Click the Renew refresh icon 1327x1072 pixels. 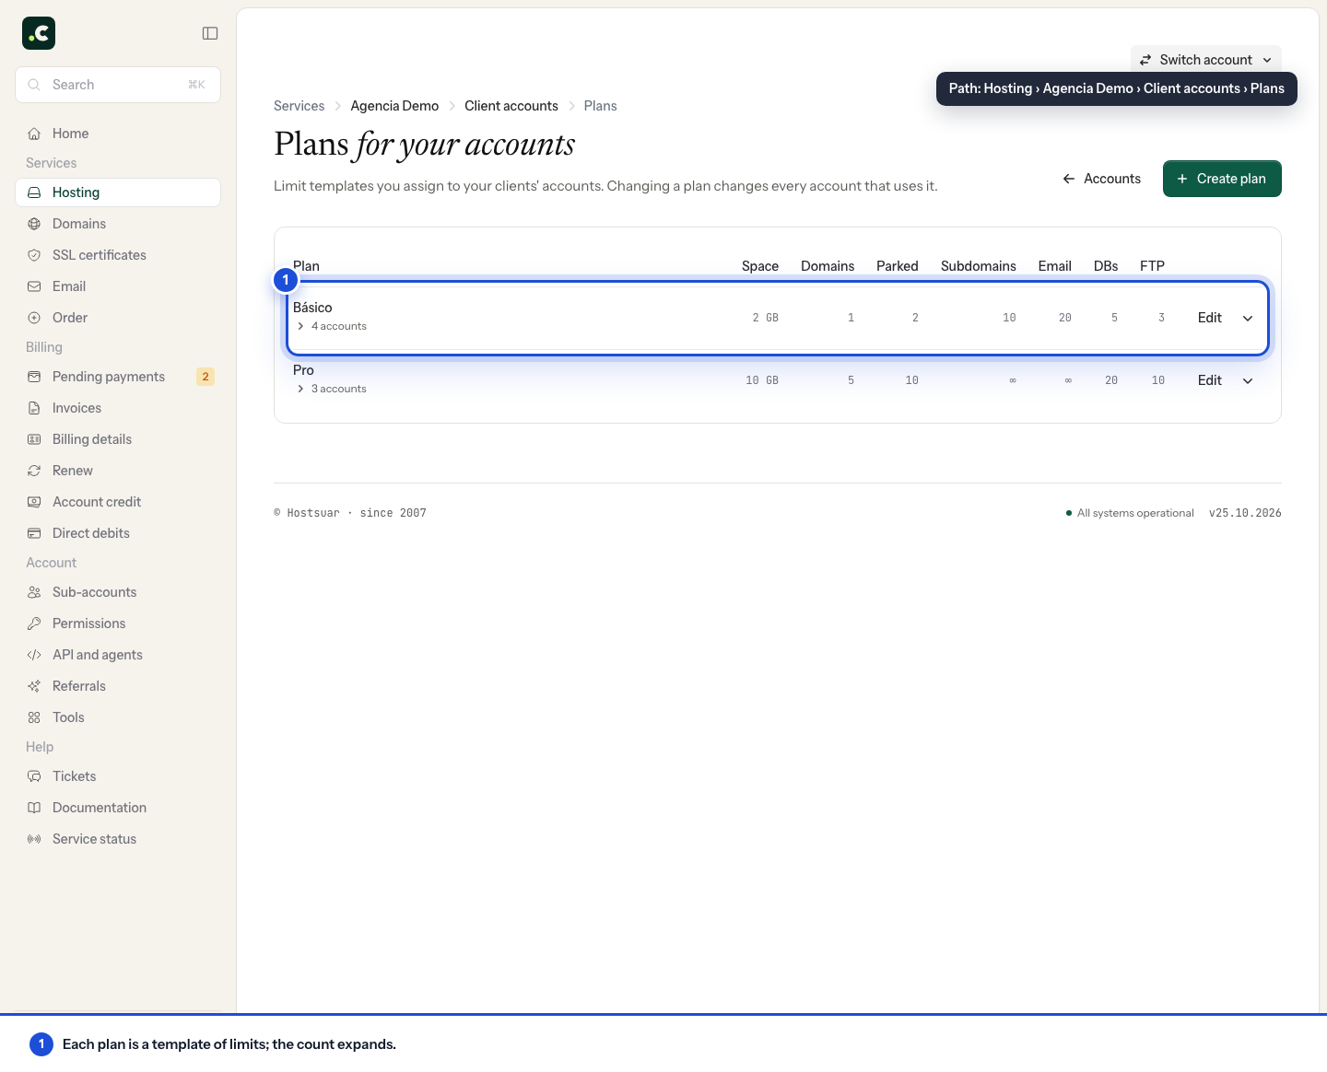pyautogui.click(x=34, y=471)
